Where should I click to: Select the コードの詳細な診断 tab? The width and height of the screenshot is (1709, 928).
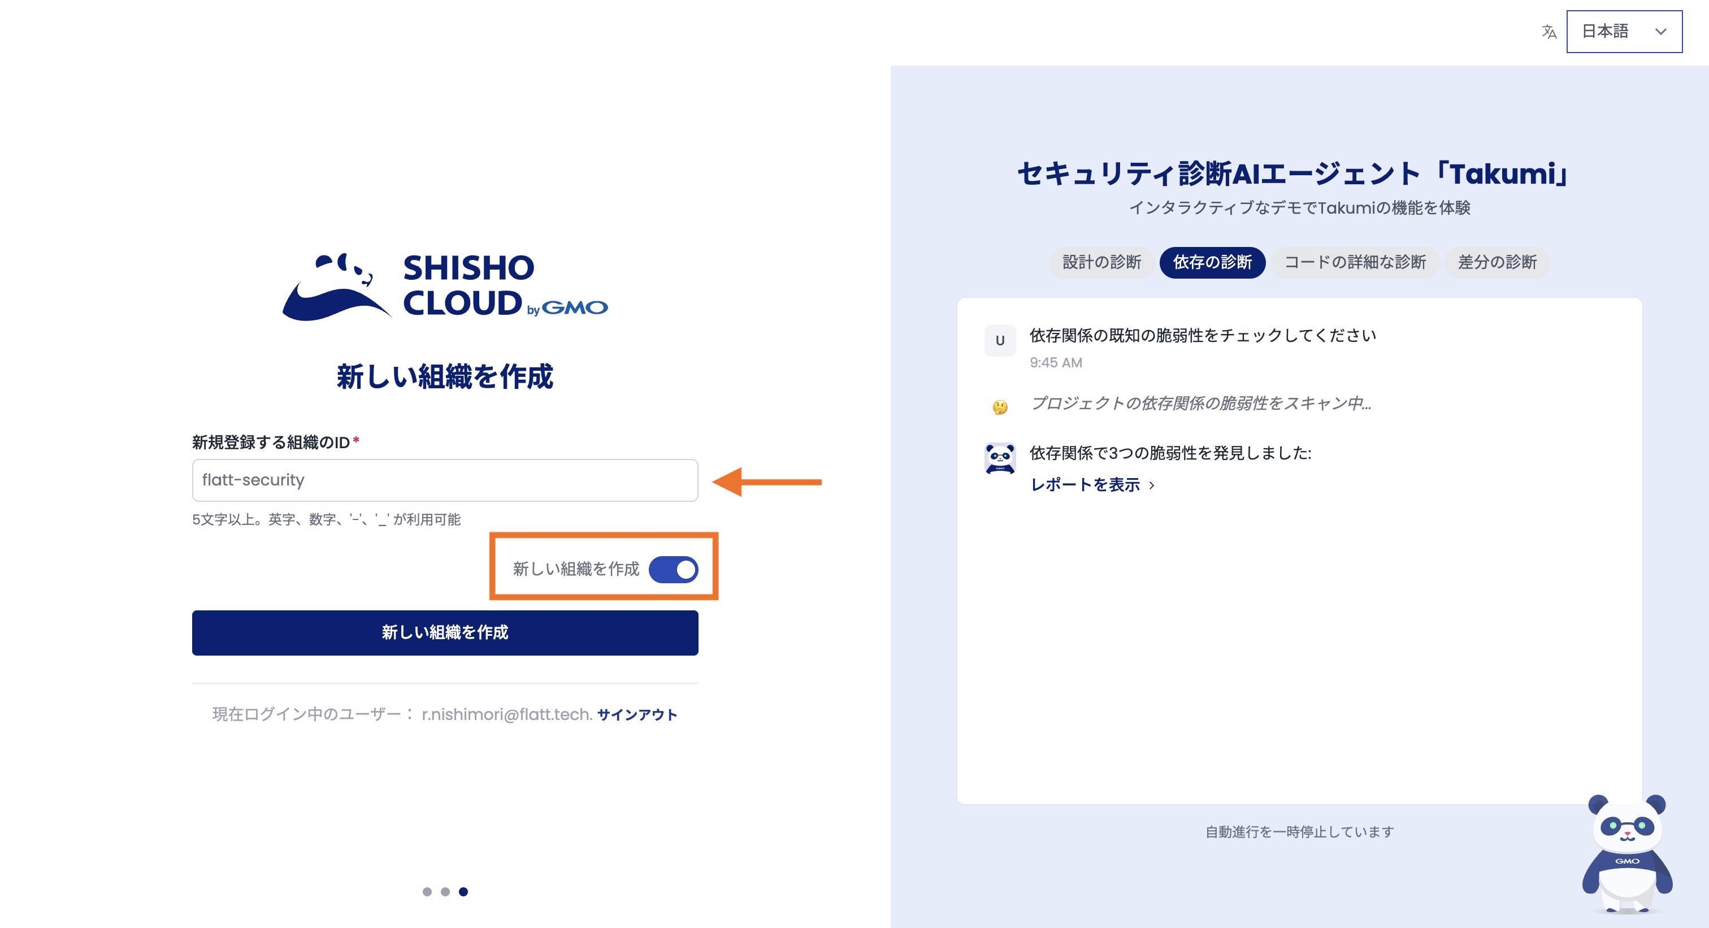click(x=1355, y=262)
